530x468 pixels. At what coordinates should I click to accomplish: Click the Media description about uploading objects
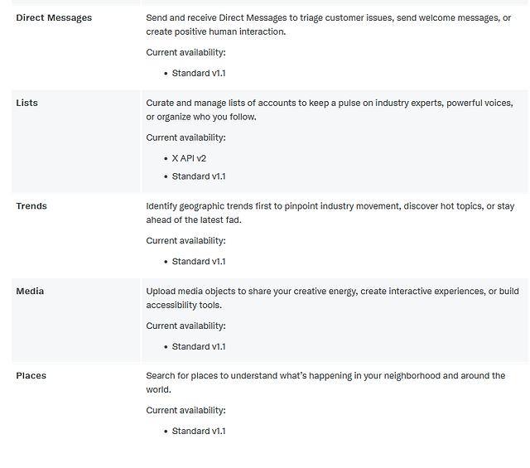[333, 298]
